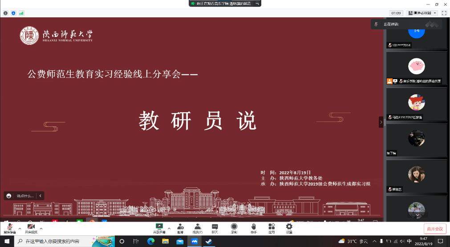The width and height of the screenshot is (450, 247).
Task: Open the volume icon in system tray
Action: pyautogui.click(x=402, y=241)
